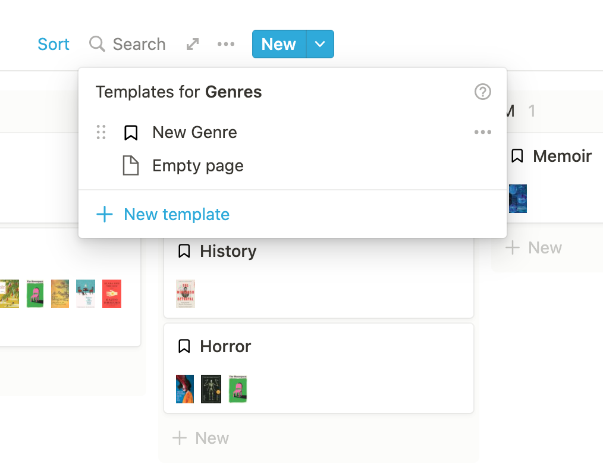Screen dimensions: 603x464
Task: Click the Search magnifier icon
Action: (x=97, y=44)
